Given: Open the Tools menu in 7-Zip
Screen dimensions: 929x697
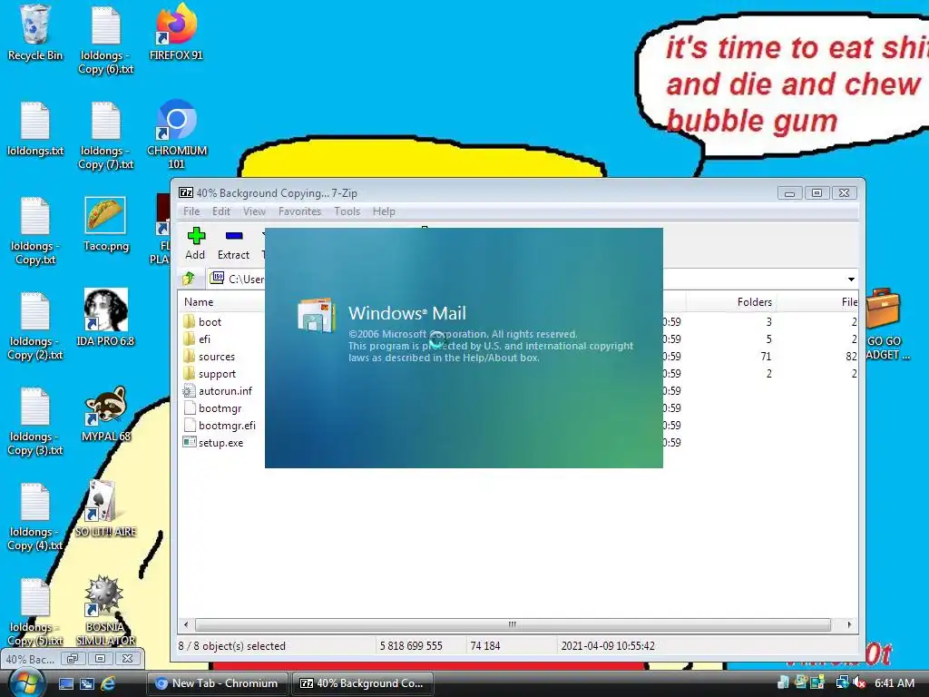Looking at the screenshot, I should point(347,211).
